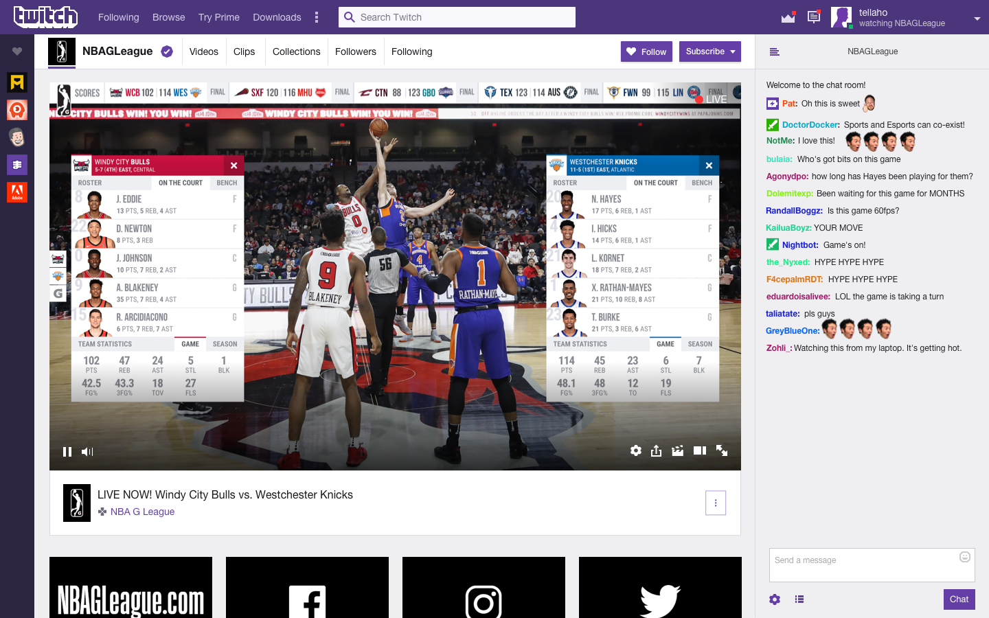Click Try Prime link
The height and width of the screenshot is (618, 989).
click(x=219, y=17)
